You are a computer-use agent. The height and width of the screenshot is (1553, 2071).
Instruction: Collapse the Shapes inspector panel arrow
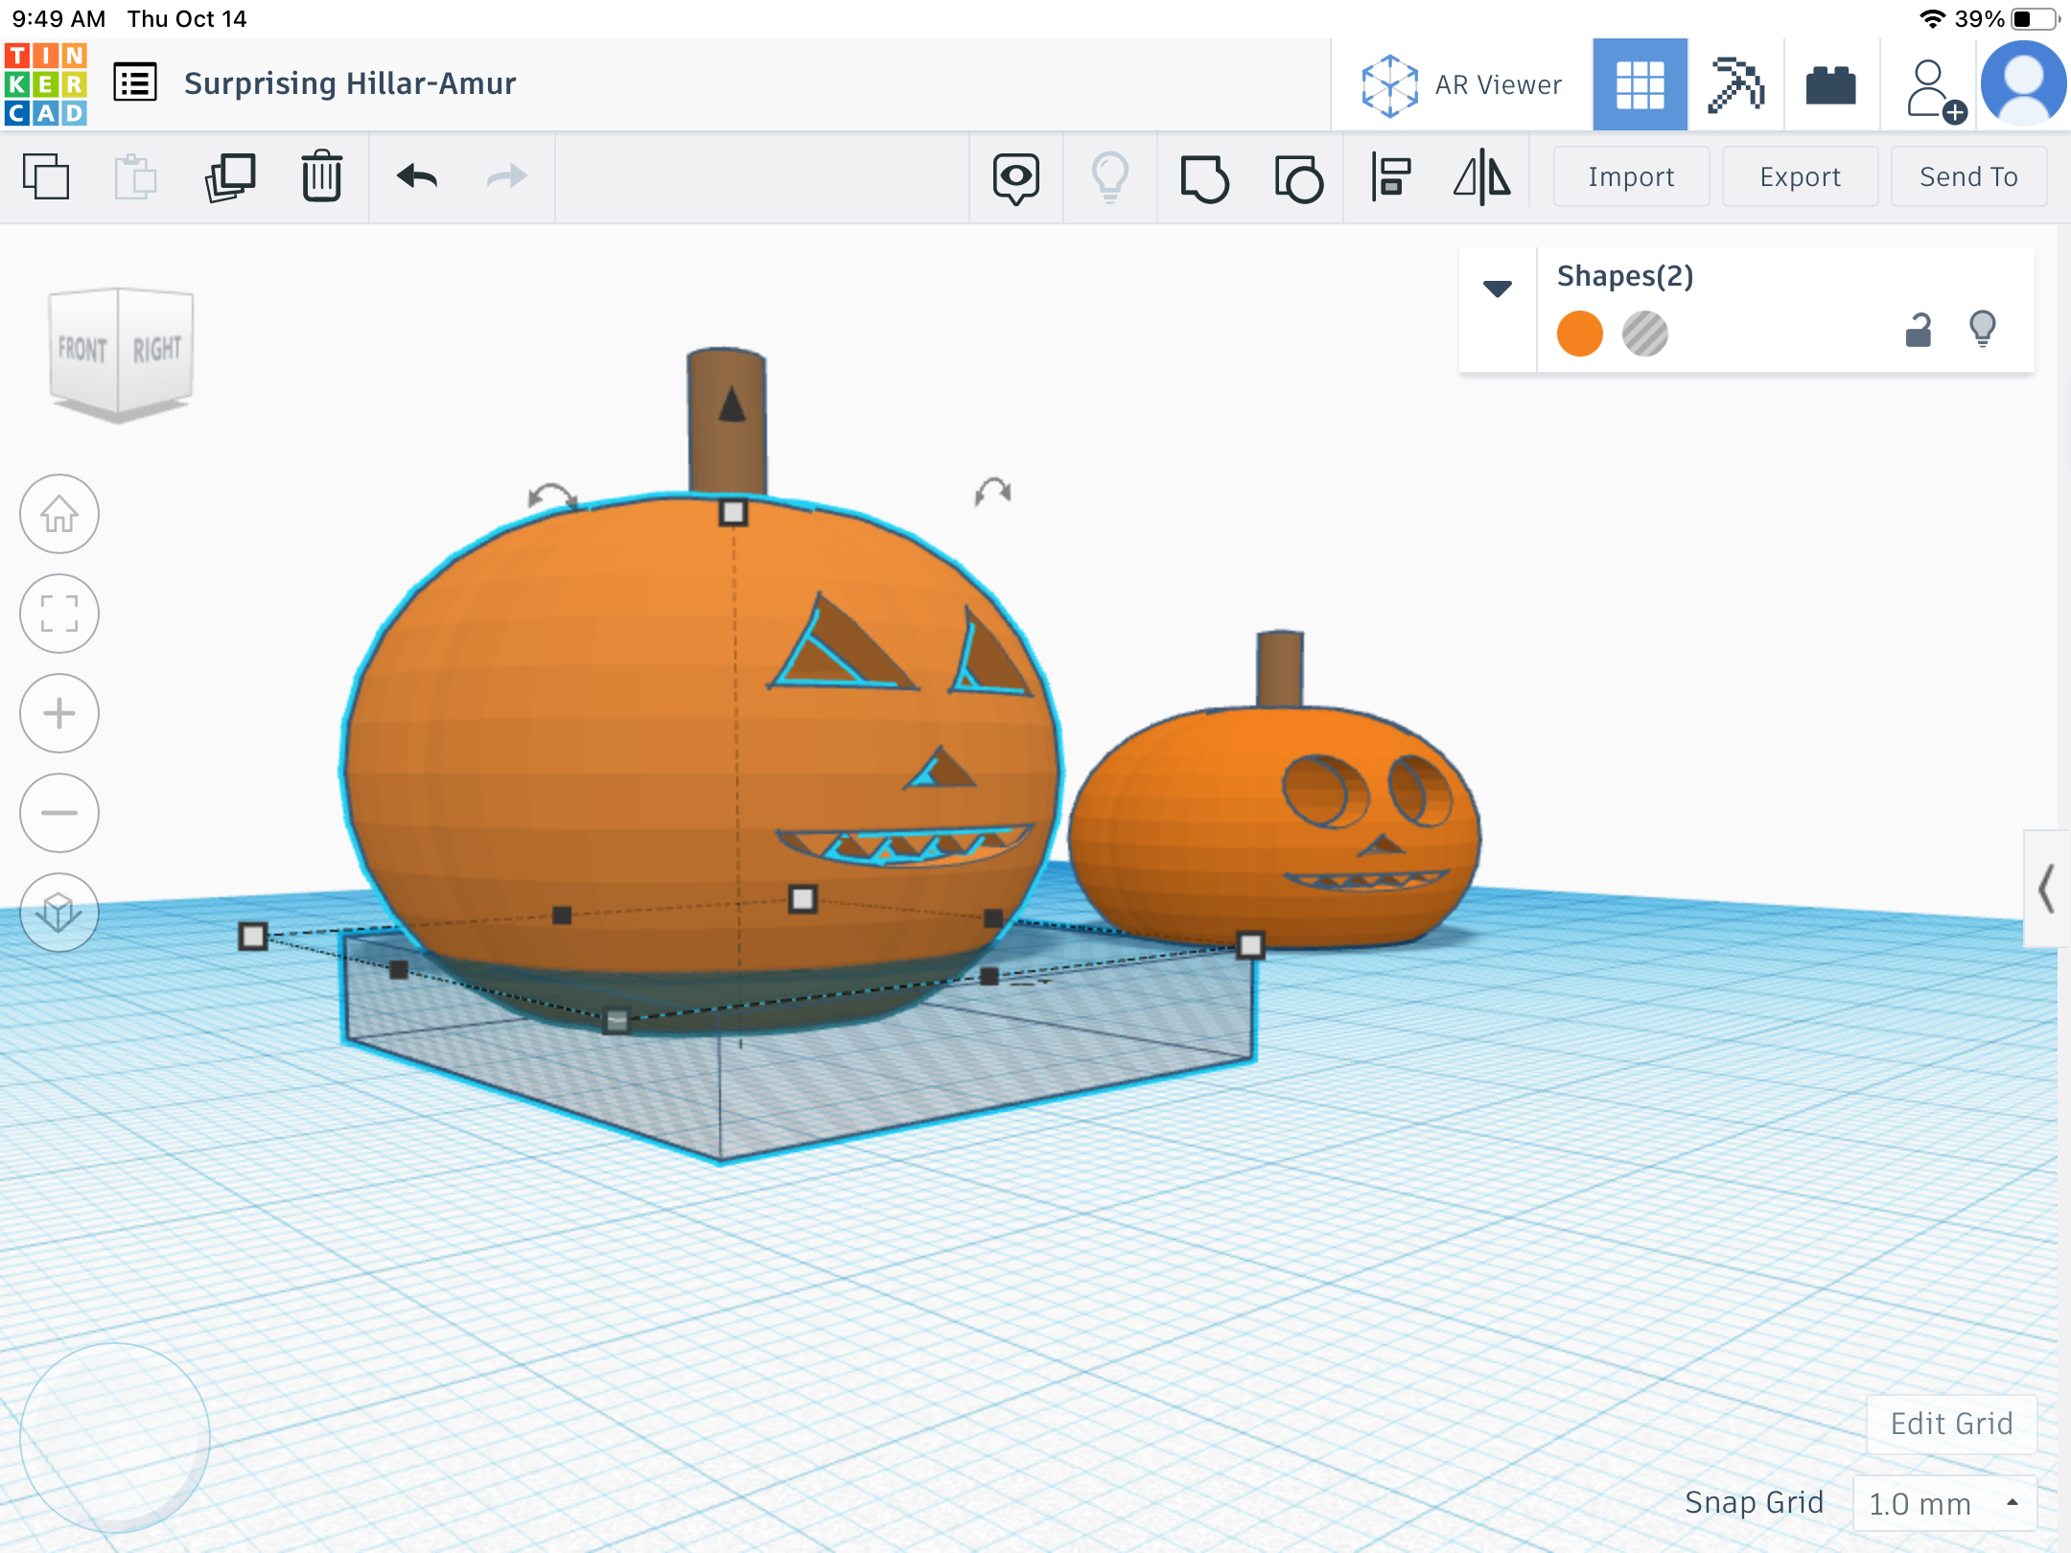[x=1497, y=288]
